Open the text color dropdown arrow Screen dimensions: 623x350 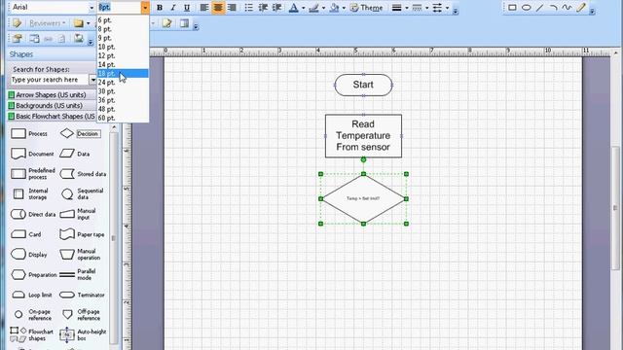pos(304,8)
